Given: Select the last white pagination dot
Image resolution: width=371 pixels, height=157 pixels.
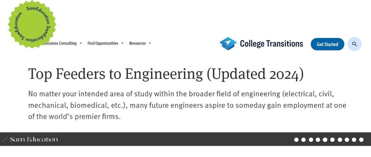Looking at the screenshot, I should click(x=361, y=140).
